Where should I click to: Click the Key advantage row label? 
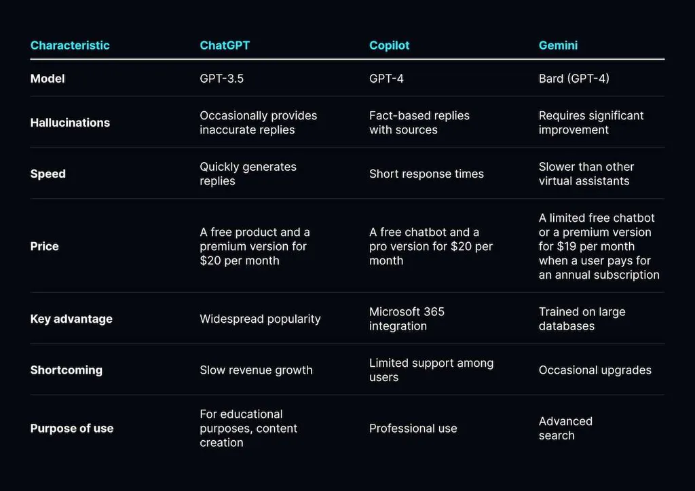(x=71, y=319)
